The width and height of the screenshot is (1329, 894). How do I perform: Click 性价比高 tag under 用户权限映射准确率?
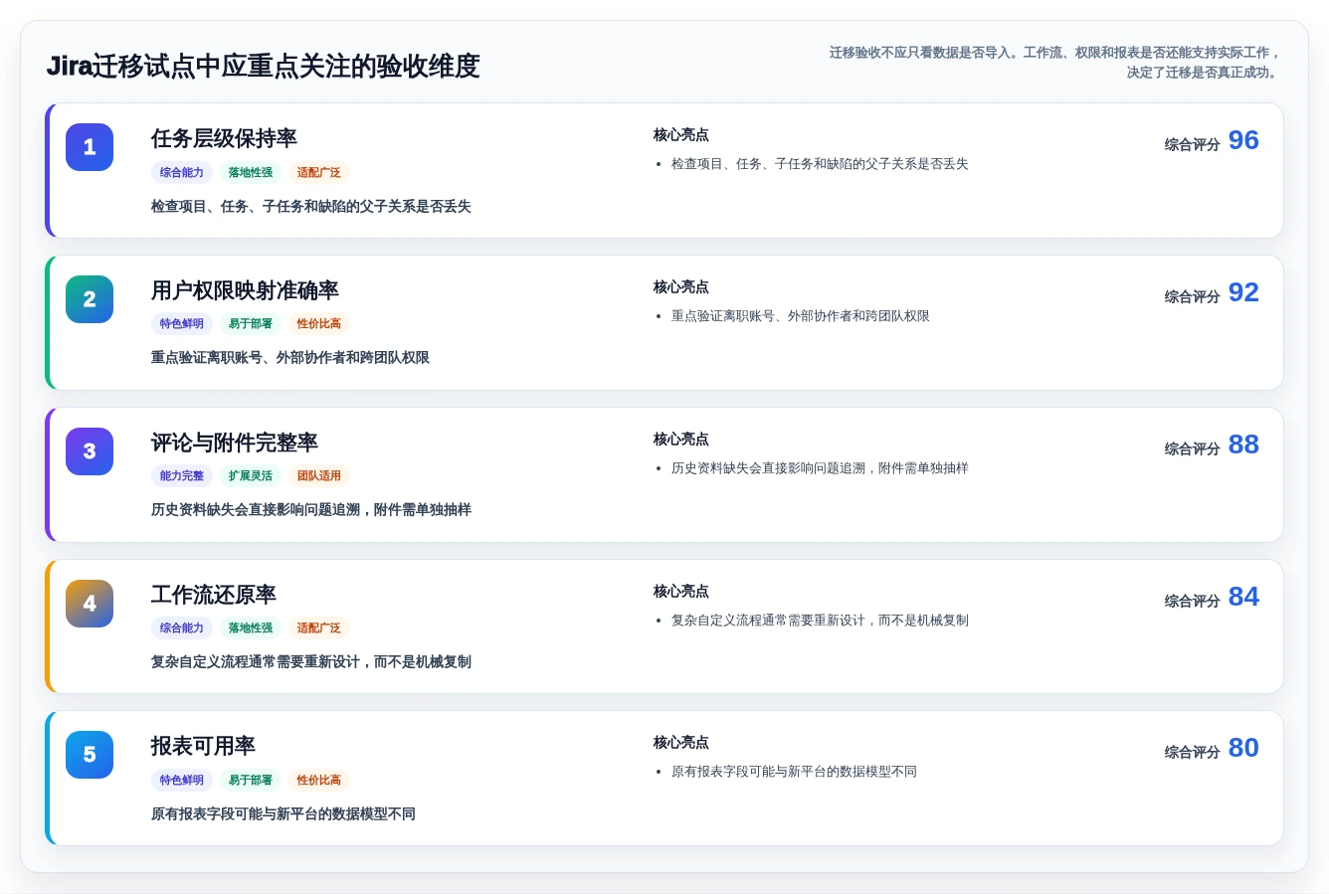click(319, 323)
